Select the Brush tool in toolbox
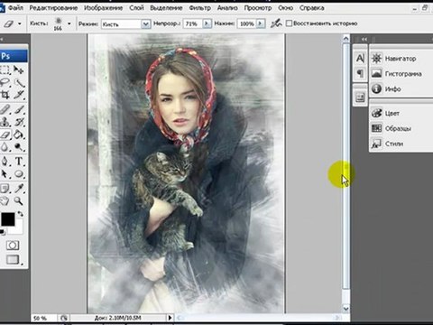This screenshot has height=325, width=433. pos(19,109)
